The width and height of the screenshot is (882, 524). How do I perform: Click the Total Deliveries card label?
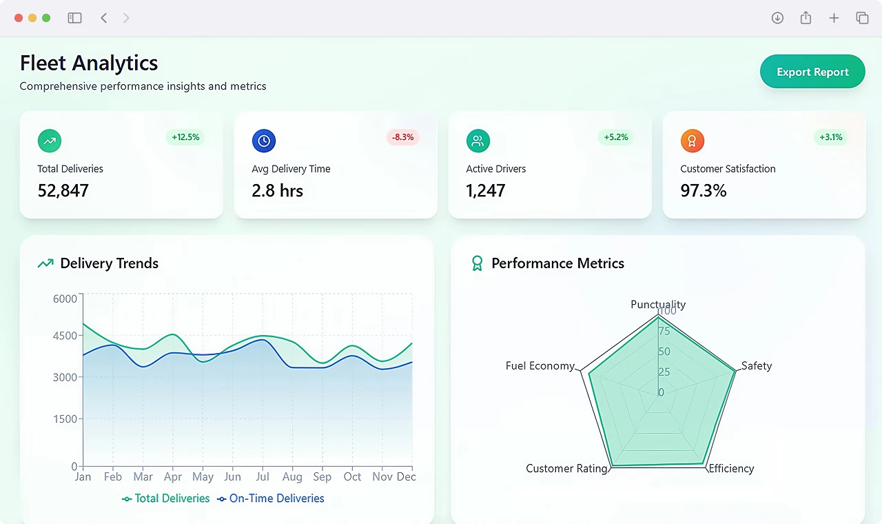pos(70,169)
